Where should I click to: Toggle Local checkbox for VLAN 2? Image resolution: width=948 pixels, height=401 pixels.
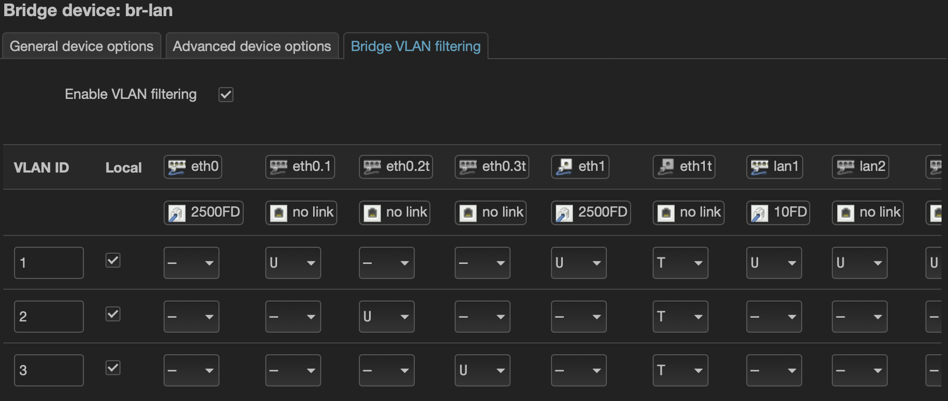pos(113,314)
